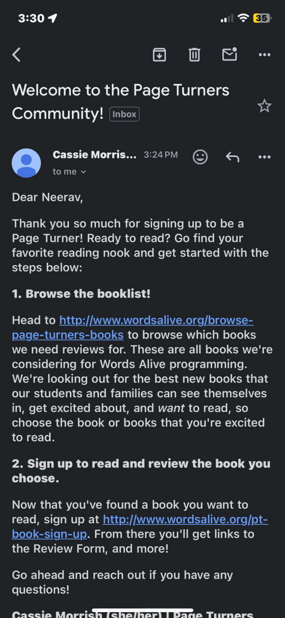Expand recipient details next to 'to me'
The width and height of the screenshot is (285, 618).
(83, 172)
